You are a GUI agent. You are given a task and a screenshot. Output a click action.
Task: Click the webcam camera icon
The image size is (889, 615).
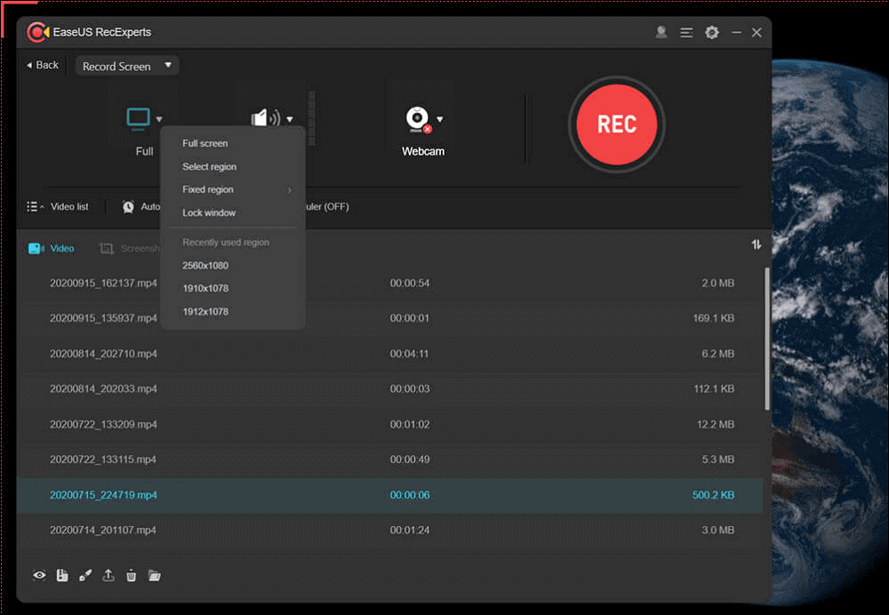(x=419, y=120)
